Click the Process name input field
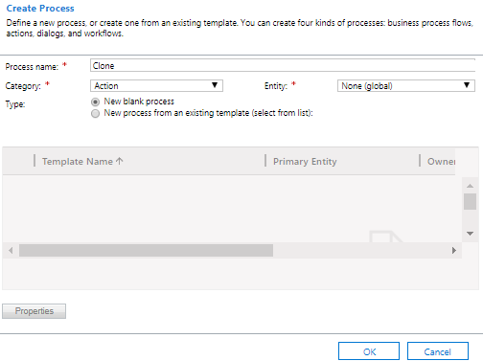Screen dimensions: 483x361 point(283,65)
